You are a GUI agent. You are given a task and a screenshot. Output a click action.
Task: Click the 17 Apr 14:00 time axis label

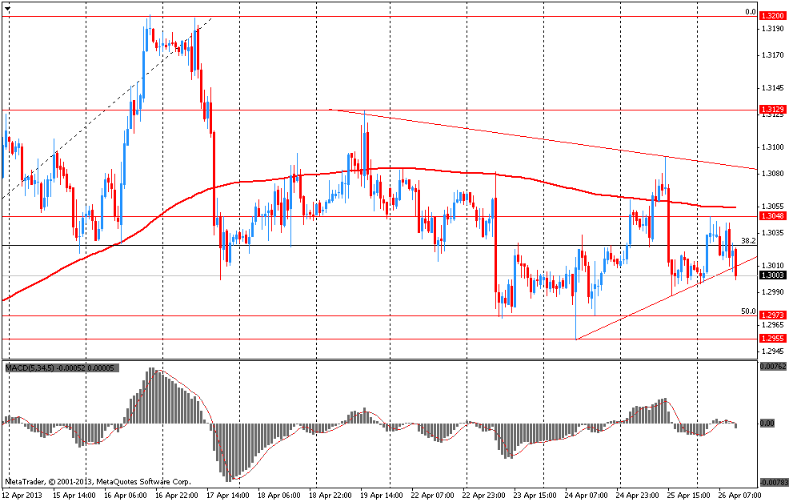coord(227,496)
